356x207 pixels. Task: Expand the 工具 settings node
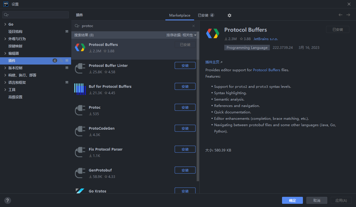pos(5,90)
